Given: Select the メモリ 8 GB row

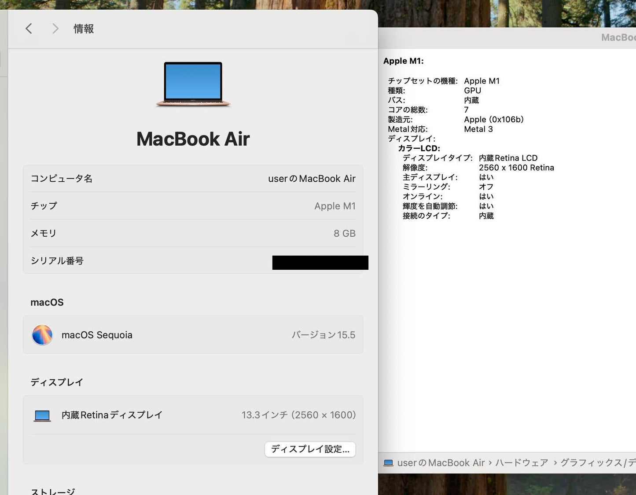Looking at the screenshot, I should 192,233.
